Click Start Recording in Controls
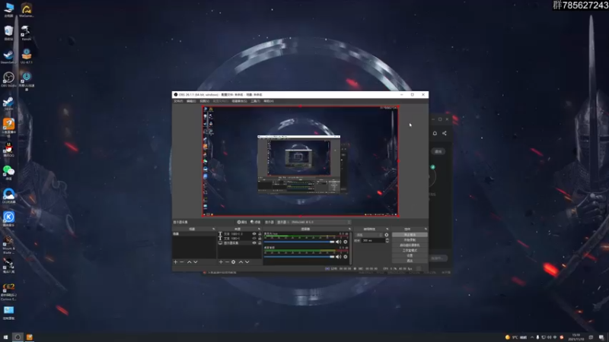This screenshot has width=609, height=342. (410, 240)
